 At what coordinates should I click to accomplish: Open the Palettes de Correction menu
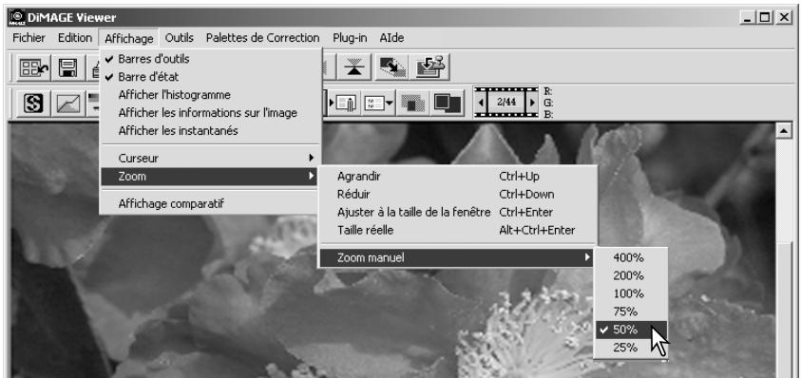pos(262,38)
